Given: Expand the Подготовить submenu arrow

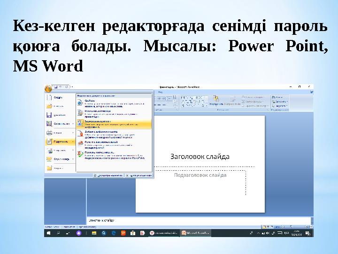Looking at the screenshot, I should pyautogui.click(x=73, y=142).
